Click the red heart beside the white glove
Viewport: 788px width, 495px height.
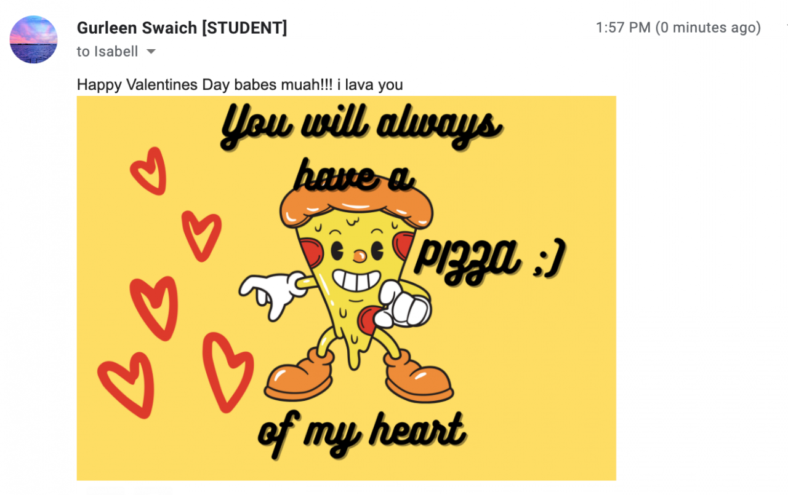coord(155,307)
